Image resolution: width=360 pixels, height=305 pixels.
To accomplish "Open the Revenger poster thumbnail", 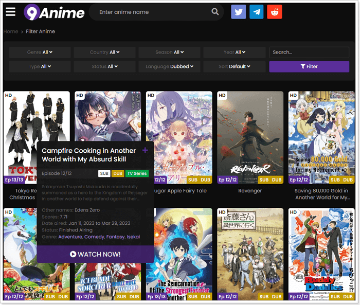I will point(250,137).
